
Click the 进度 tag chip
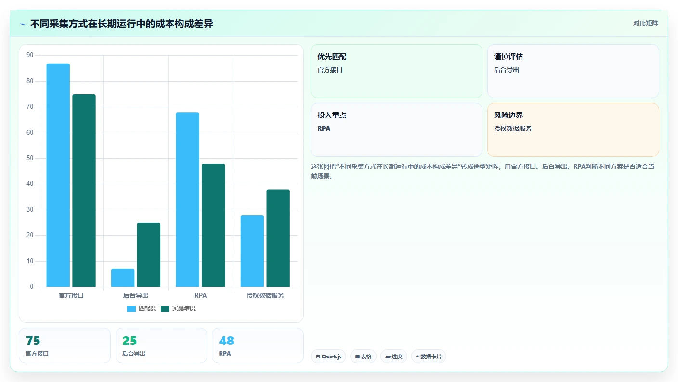click(x=394, y=357)
